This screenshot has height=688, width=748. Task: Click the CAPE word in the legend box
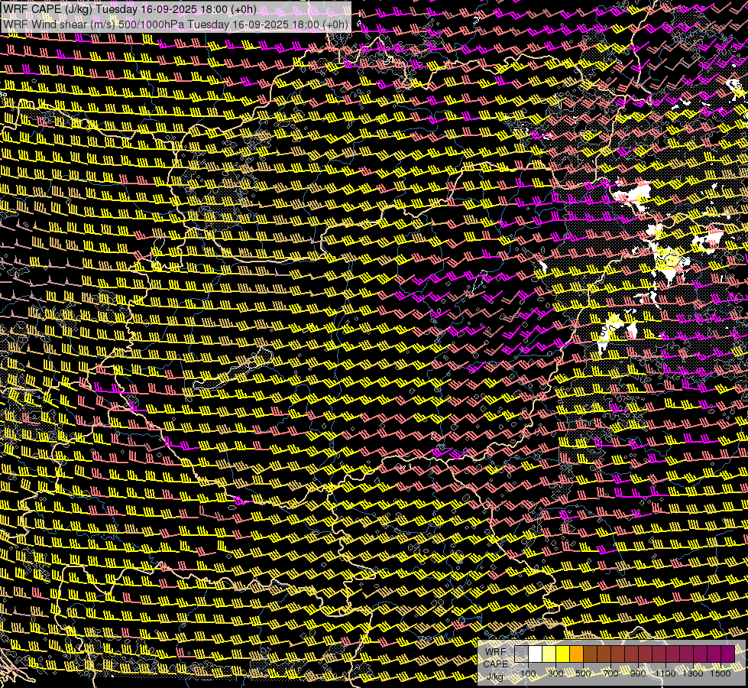(495, 664)
